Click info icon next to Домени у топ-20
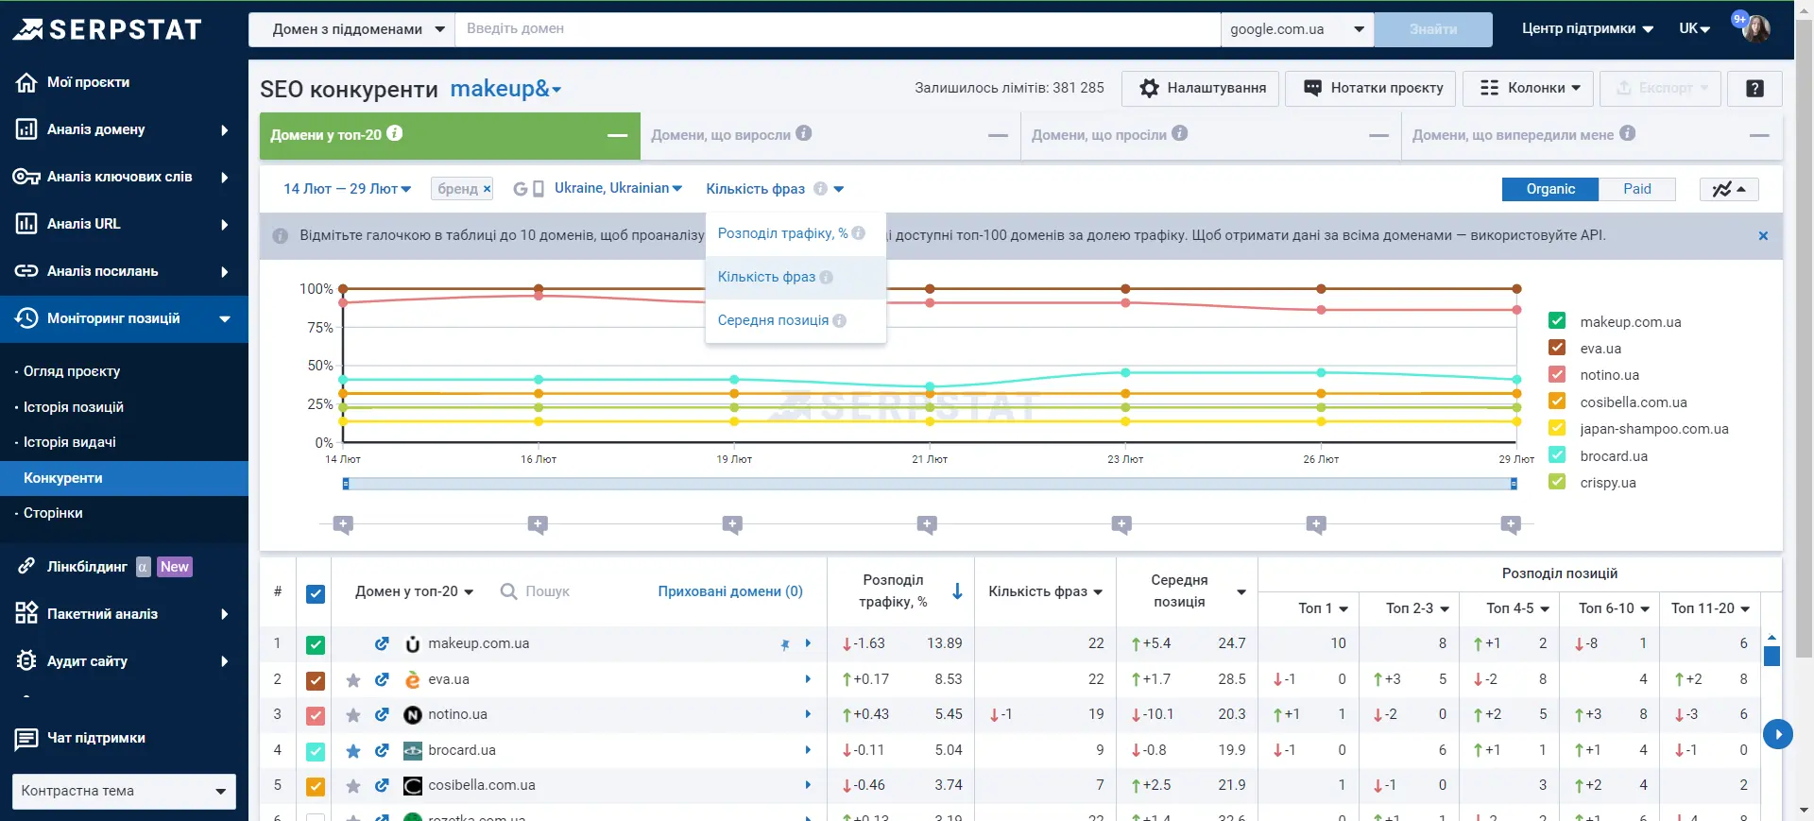1814x821 pixels. [x=395, y=133]
